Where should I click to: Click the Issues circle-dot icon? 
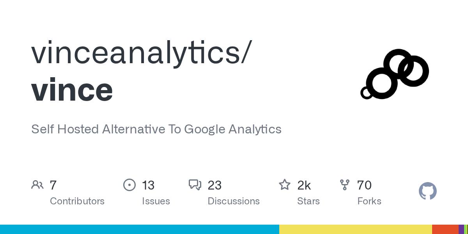[x=129, y=185]
